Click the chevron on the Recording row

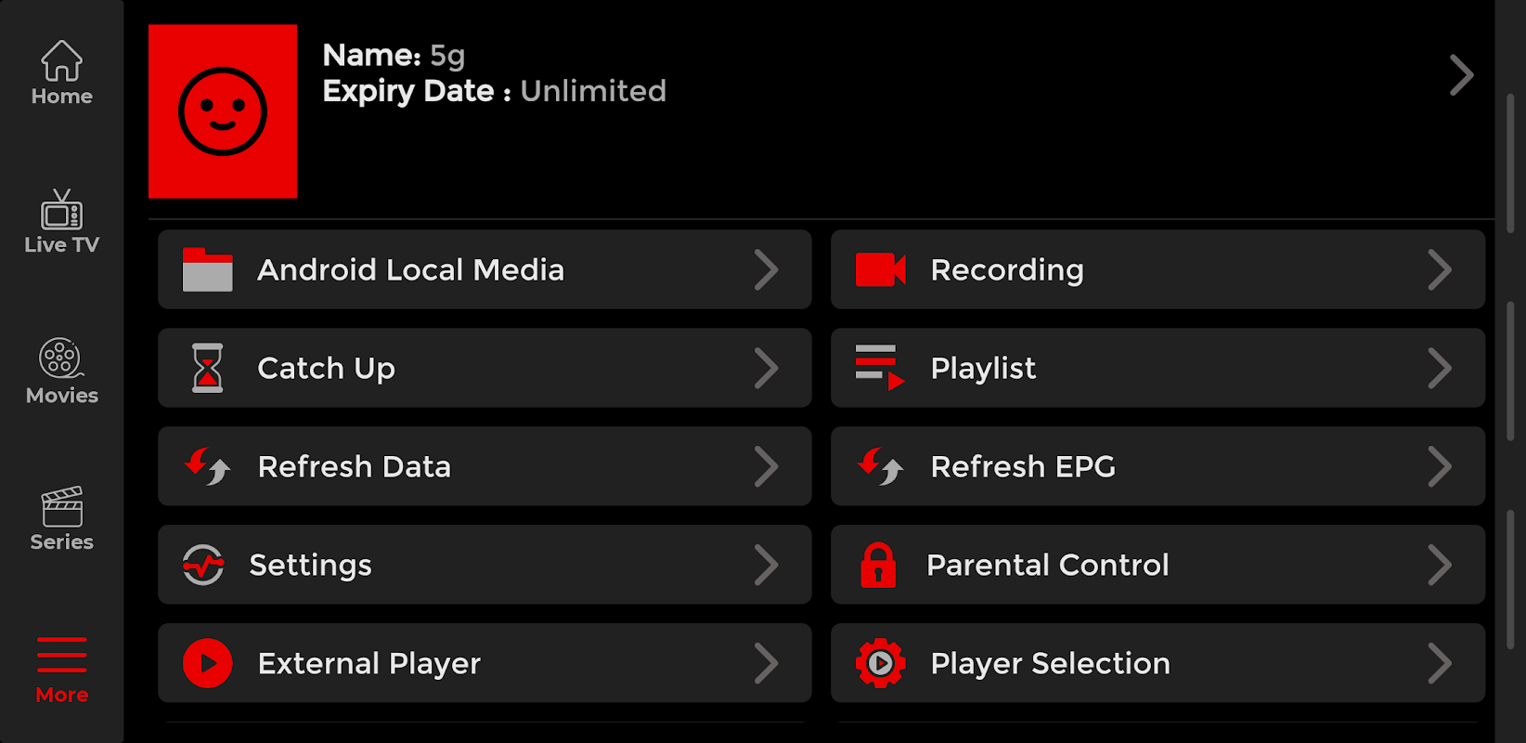[x=1439, y=270]
